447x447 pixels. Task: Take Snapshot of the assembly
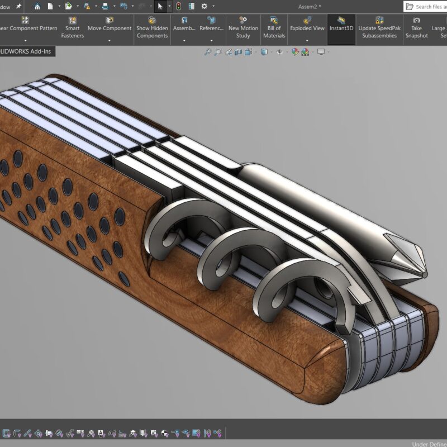416,28
